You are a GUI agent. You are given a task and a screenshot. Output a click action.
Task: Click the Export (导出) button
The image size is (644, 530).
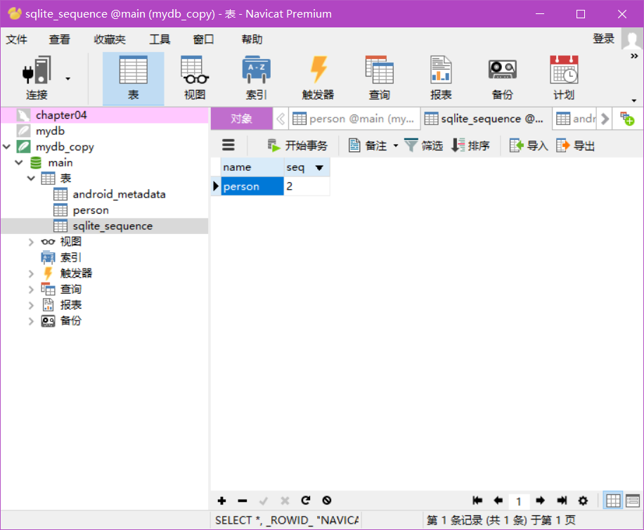click(x=576, y=146)
